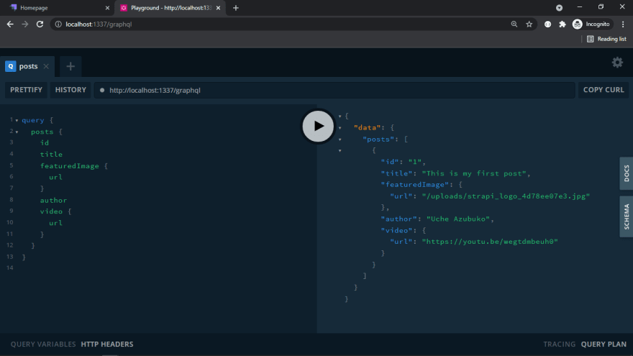Collapse the query block at line 1
This screenshot has width=633, height=356.
coord(17,120)
